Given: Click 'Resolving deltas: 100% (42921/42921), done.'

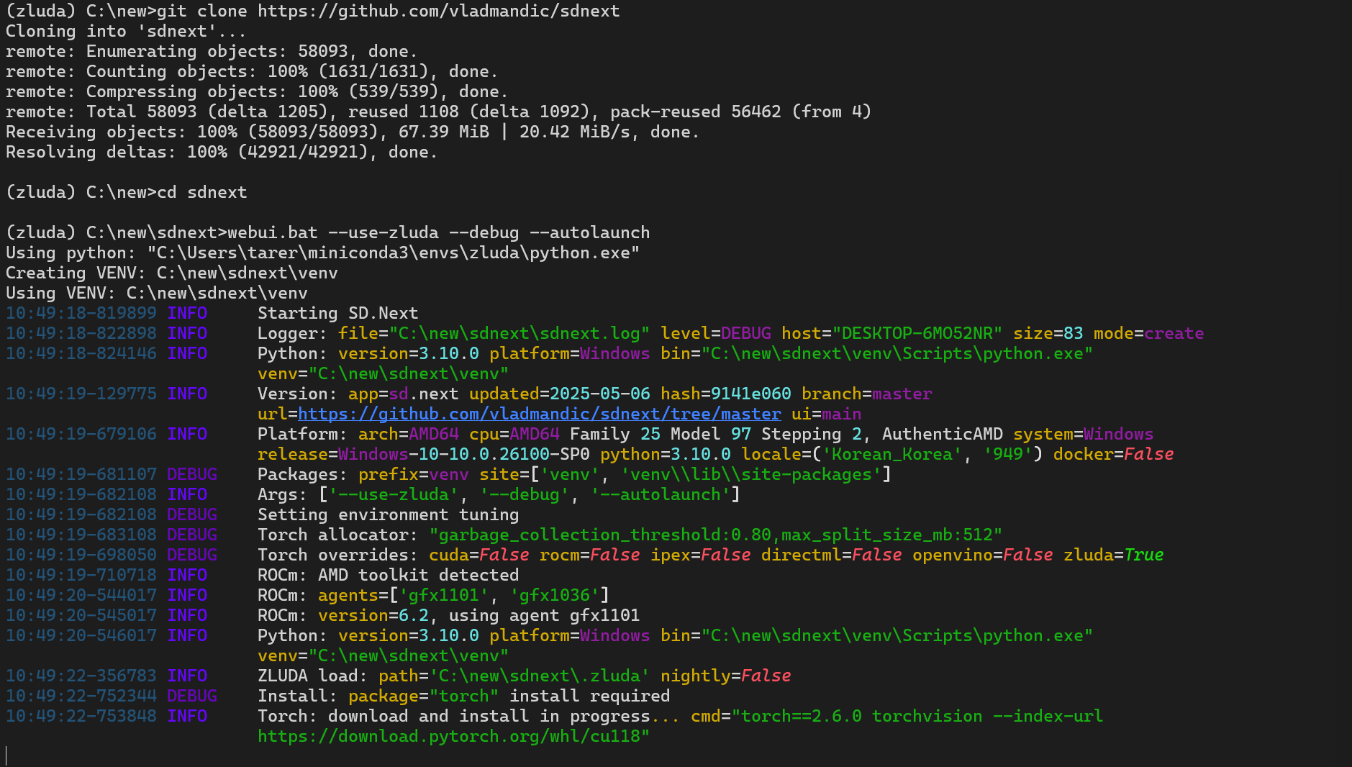Looking at the screenshot, I should click(x=222, y=153).
